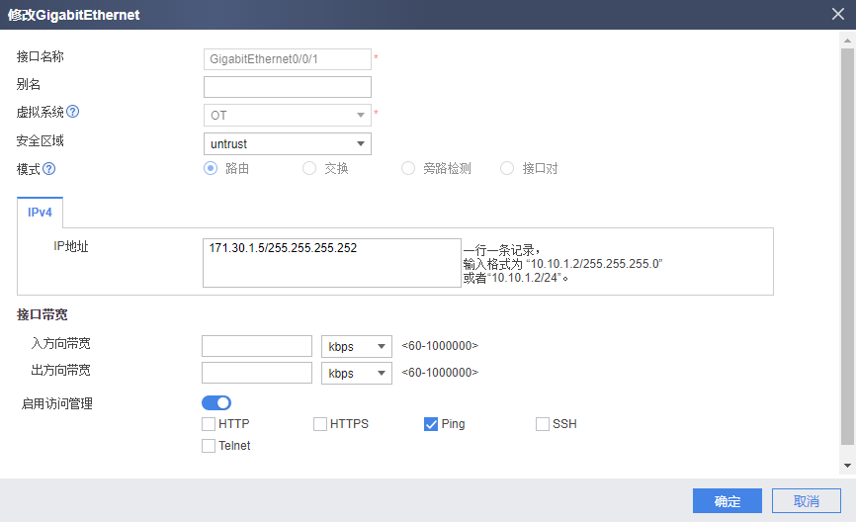This screenshot has width=856, height=522.
Task: Click the 别名 input field
Action: tap(287, 87)
